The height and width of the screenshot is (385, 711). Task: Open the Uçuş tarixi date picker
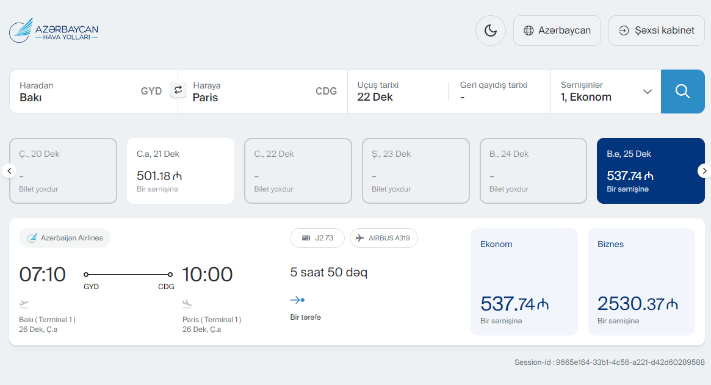click(x=397, y=92)
